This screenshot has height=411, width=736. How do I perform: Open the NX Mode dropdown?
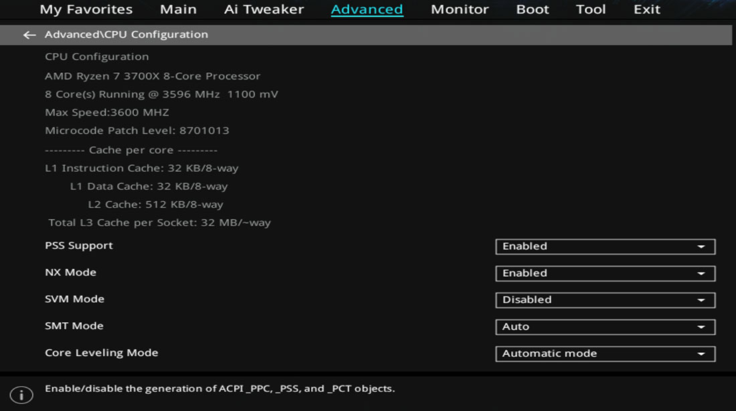(x=605, y=273)
